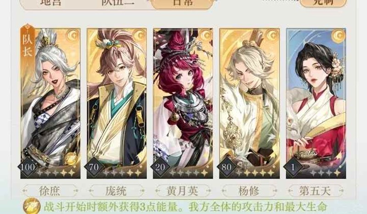Tap the 队长 captain badge on 徐庶
Viewport: 367px width, 214px height.
pos(28,43)
